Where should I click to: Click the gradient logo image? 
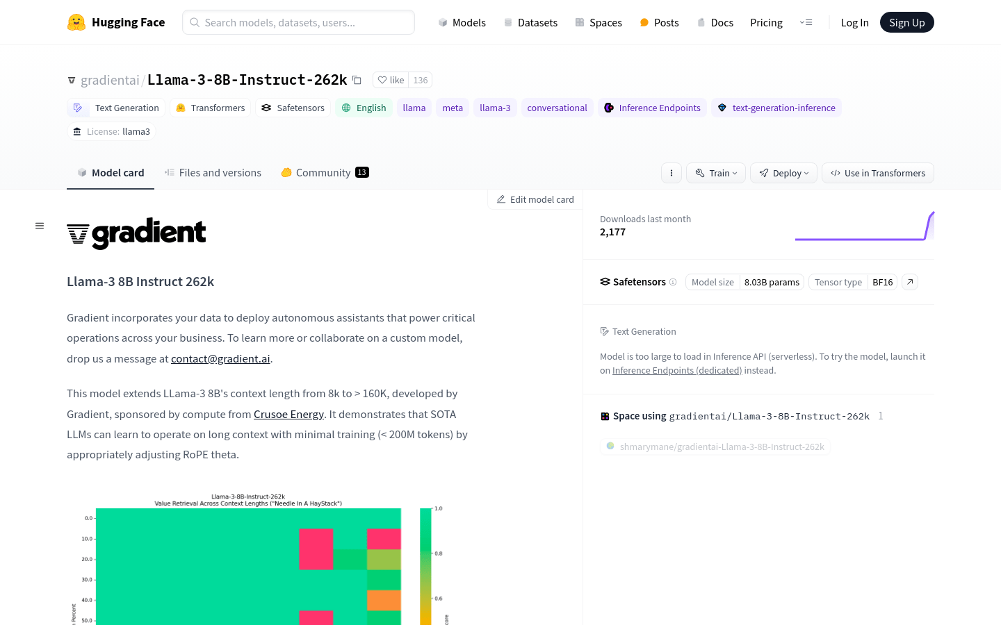136,233
